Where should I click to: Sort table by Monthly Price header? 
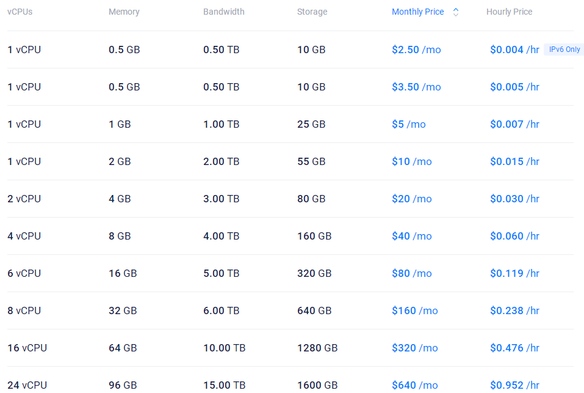(x=418, y=12)
